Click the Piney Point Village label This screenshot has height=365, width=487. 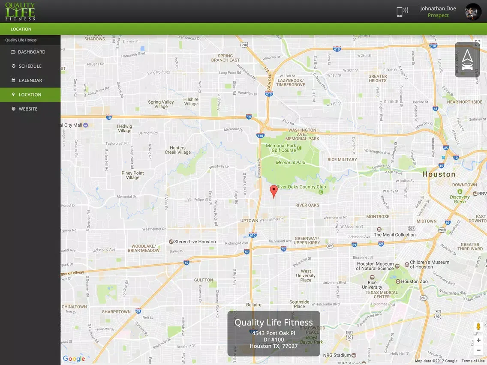coord(132,175)
